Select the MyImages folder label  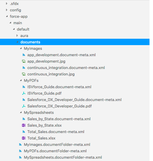tap(33, 49)
